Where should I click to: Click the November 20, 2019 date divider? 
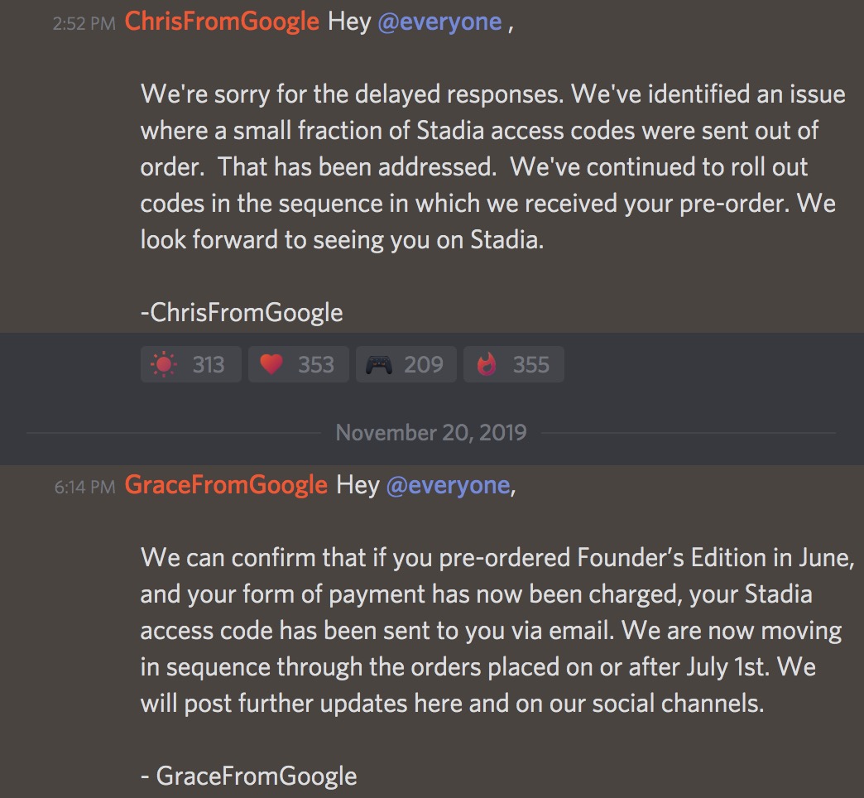431,433
